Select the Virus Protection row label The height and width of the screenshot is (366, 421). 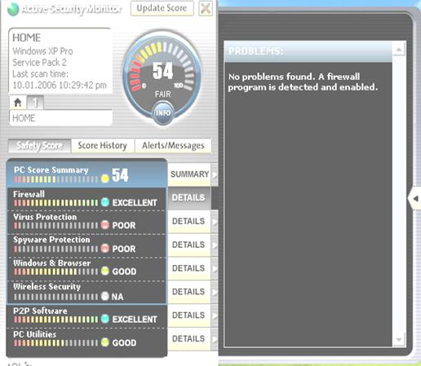point(45,217)
